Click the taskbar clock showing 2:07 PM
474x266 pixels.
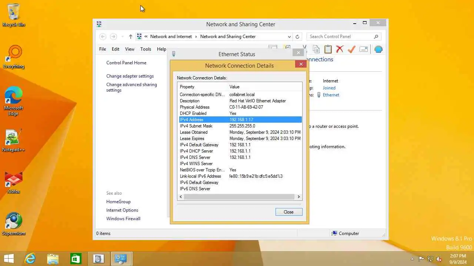458,259
